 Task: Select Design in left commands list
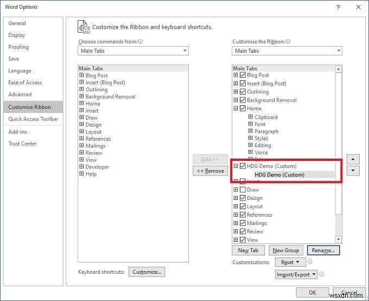pos(93,124)
